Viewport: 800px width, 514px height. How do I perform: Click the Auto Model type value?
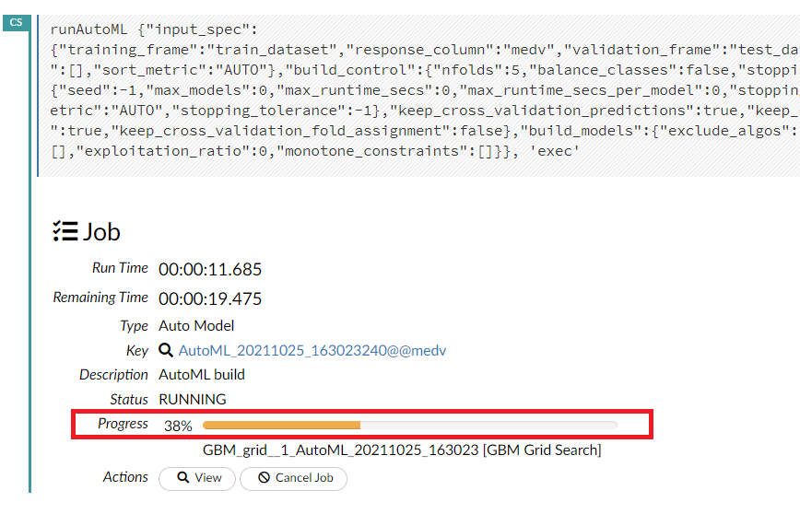(x=196, y=325)
